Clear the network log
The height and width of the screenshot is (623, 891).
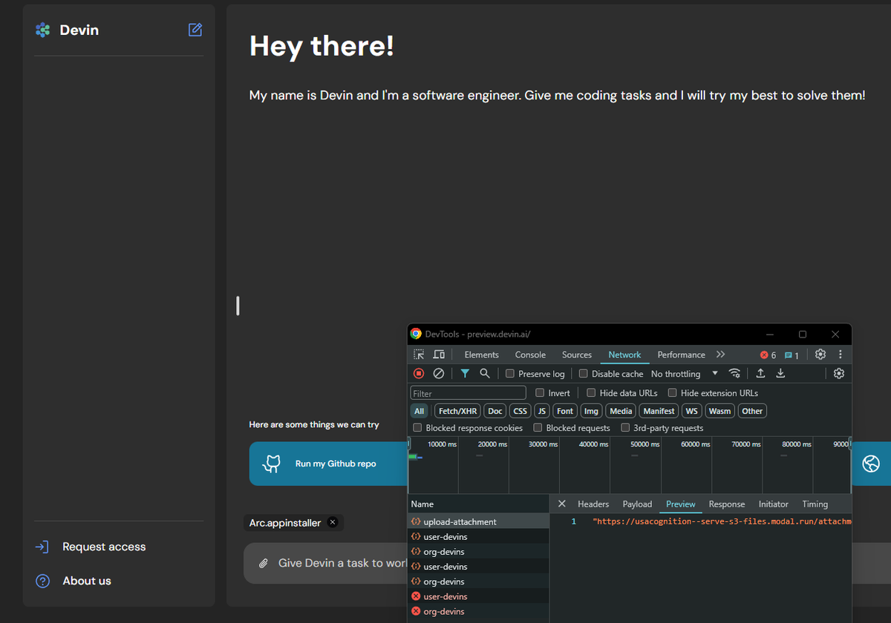[439, 374]
